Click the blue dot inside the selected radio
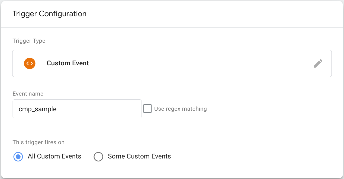Image resolution: width=344 pixels, height=179 pixels. click(x=18, y=157)
